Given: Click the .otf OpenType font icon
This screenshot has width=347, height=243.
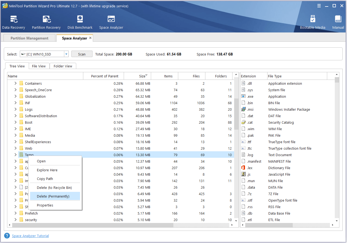Looking at the screenshot, I should [243, 201].
